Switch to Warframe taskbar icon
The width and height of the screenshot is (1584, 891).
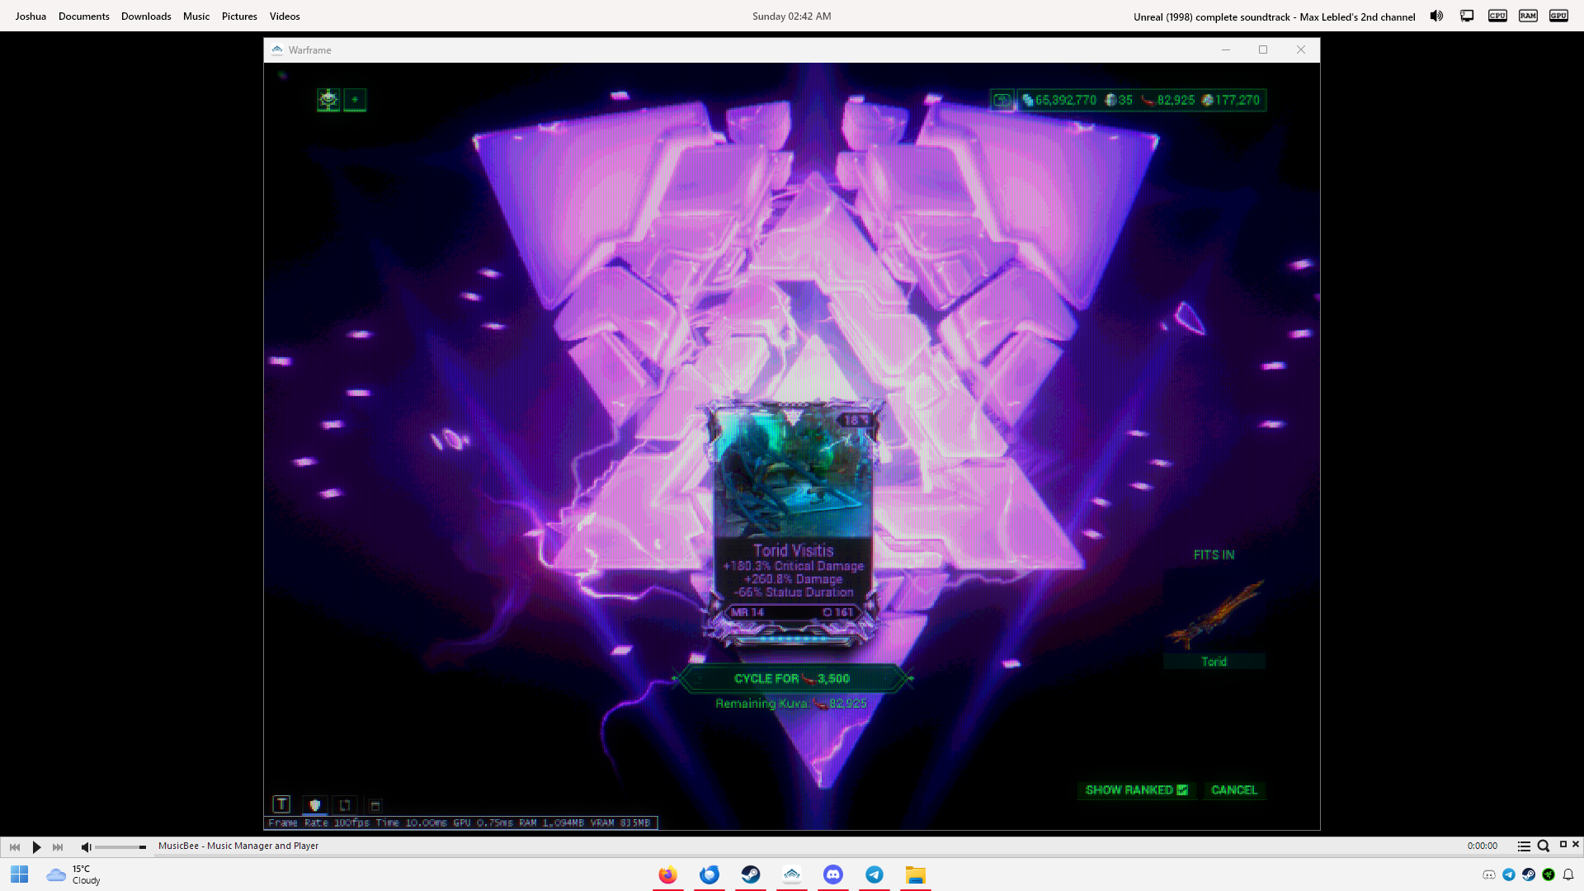[792, 874]
